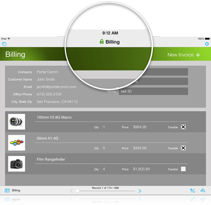Screen dimensions: 211x205
Task: Click Qty value 1 for 105mm Macro
Action: [104, 127]
